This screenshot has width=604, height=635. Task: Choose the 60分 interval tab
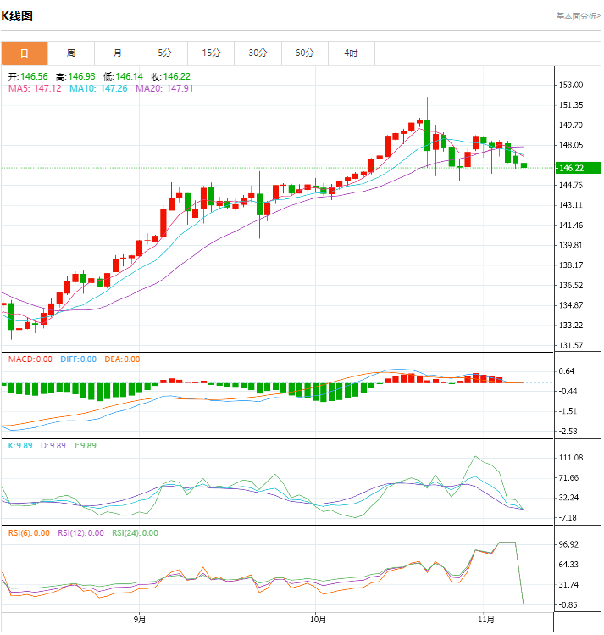(x=304, y=53)
